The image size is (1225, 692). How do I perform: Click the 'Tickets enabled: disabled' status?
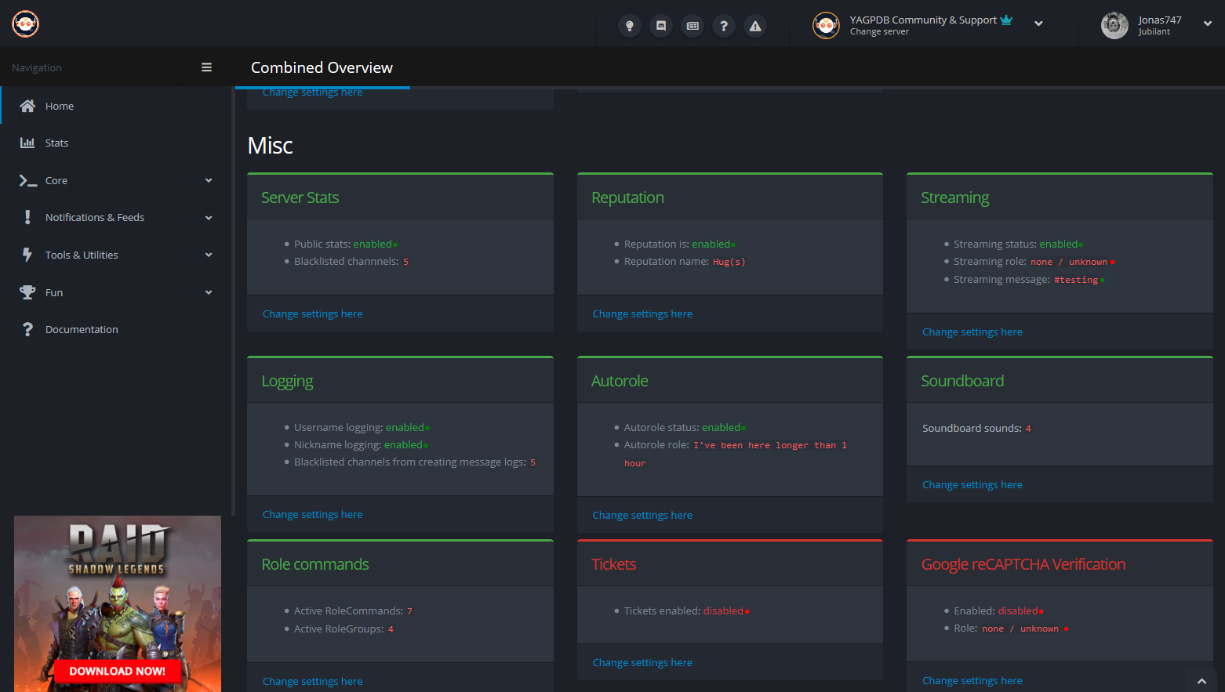[686, 610]
